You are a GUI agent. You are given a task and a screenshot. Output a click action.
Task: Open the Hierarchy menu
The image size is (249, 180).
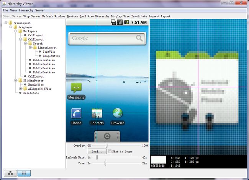click(26, 10)
